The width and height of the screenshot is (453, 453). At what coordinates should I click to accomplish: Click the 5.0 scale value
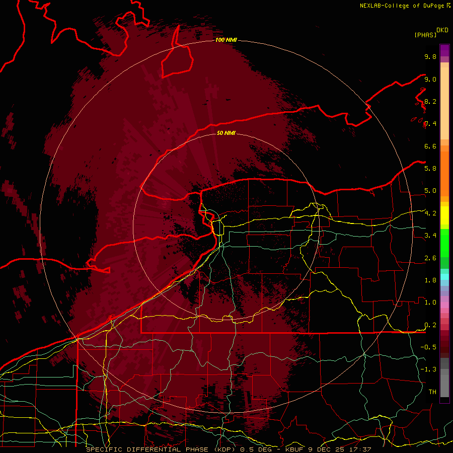(430, 191)
